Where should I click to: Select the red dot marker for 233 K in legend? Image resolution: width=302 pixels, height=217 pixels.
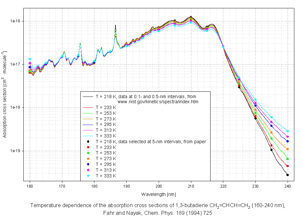pyautogui.click(x=88, y=147)
